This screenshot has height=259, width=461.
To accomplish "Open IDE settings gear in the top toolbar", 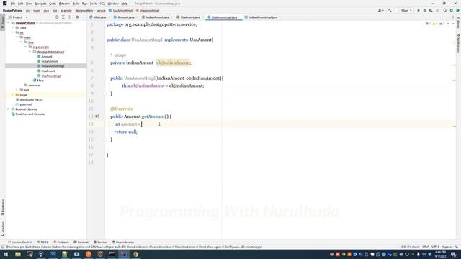I will [452, 11].
